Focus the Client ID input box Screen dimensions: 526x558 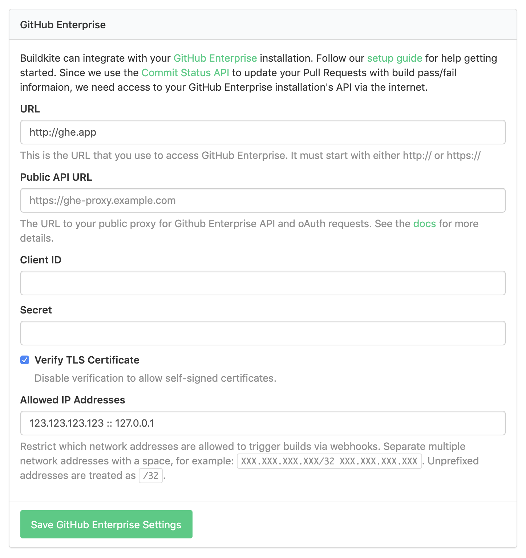pyautogui.click(x=263, y=283)
